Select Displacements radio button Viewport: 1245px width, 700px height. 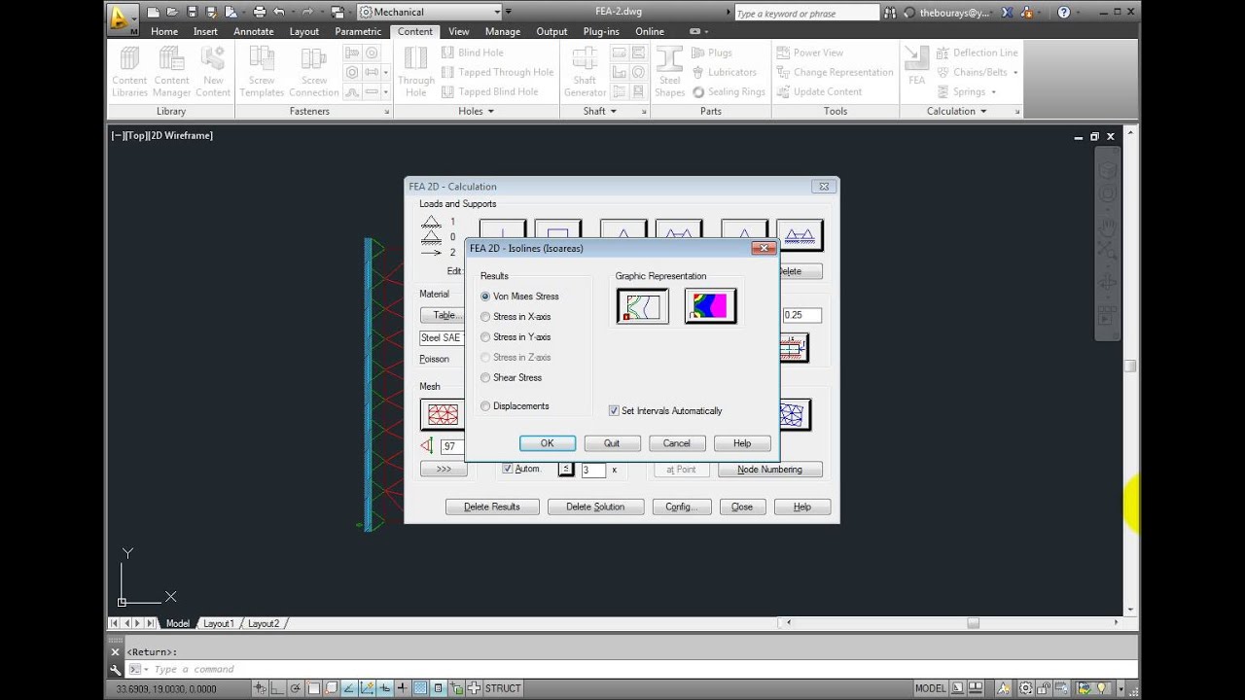(x=485, y=406)
